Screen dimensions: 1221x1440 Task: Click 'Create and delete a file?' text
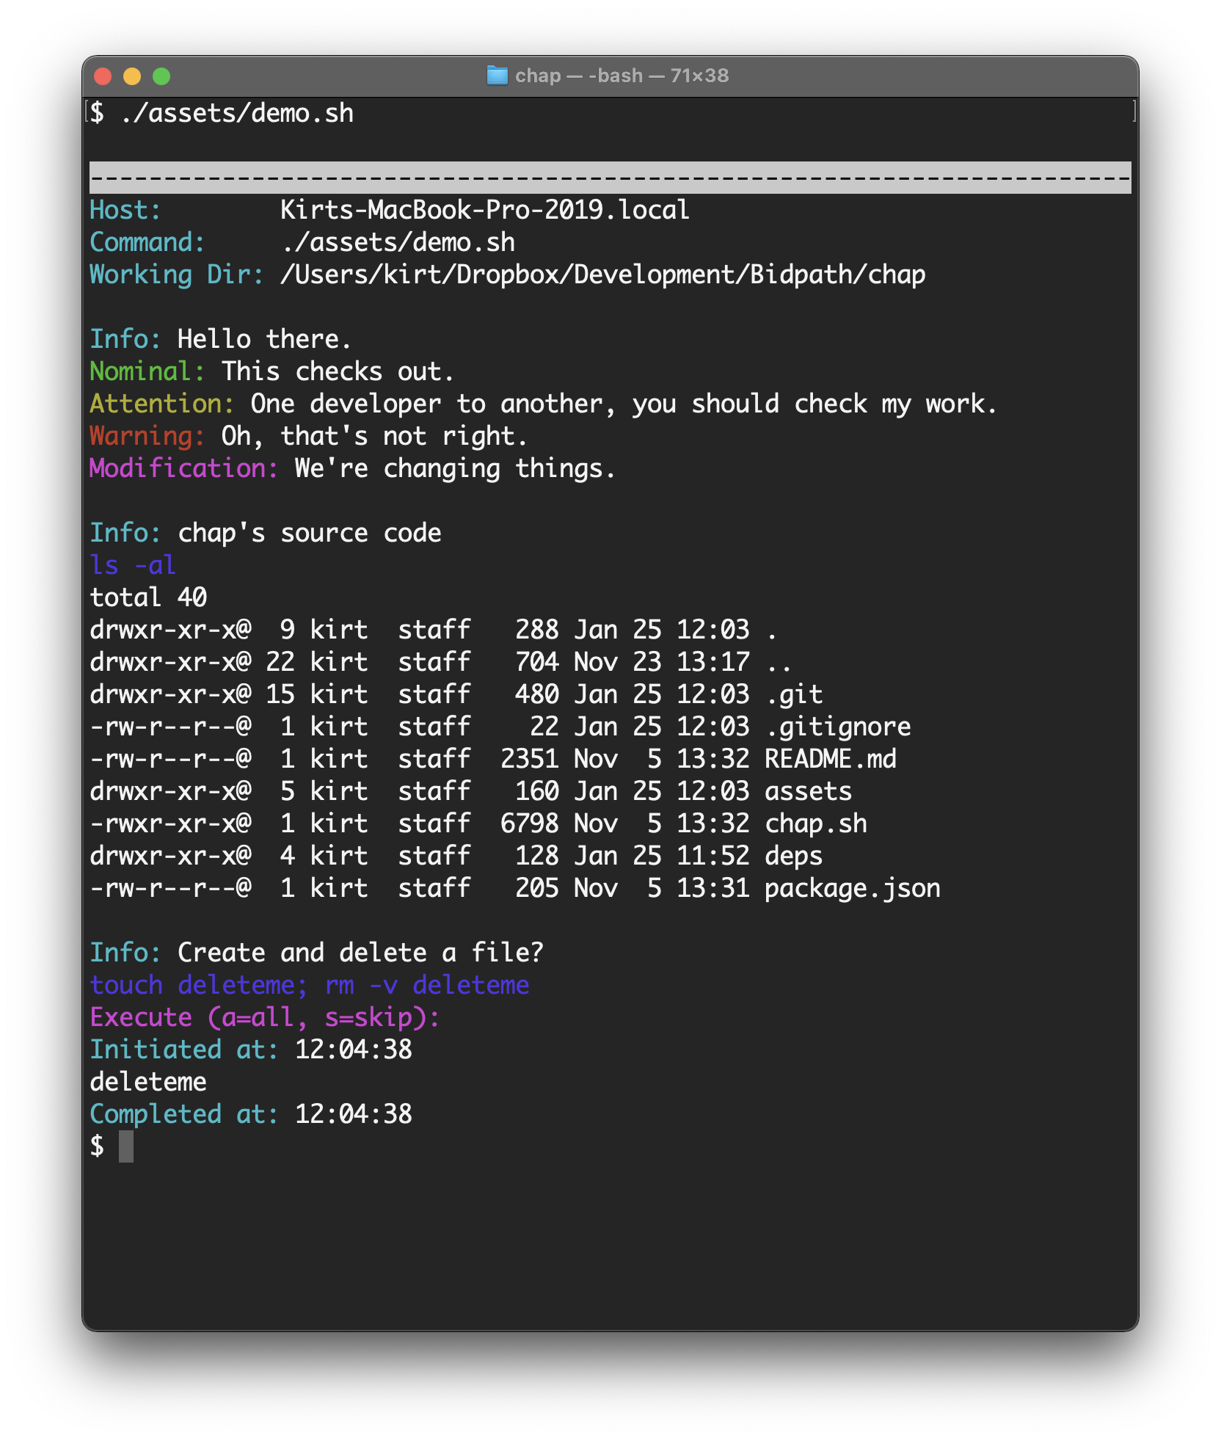click(361, 953)
